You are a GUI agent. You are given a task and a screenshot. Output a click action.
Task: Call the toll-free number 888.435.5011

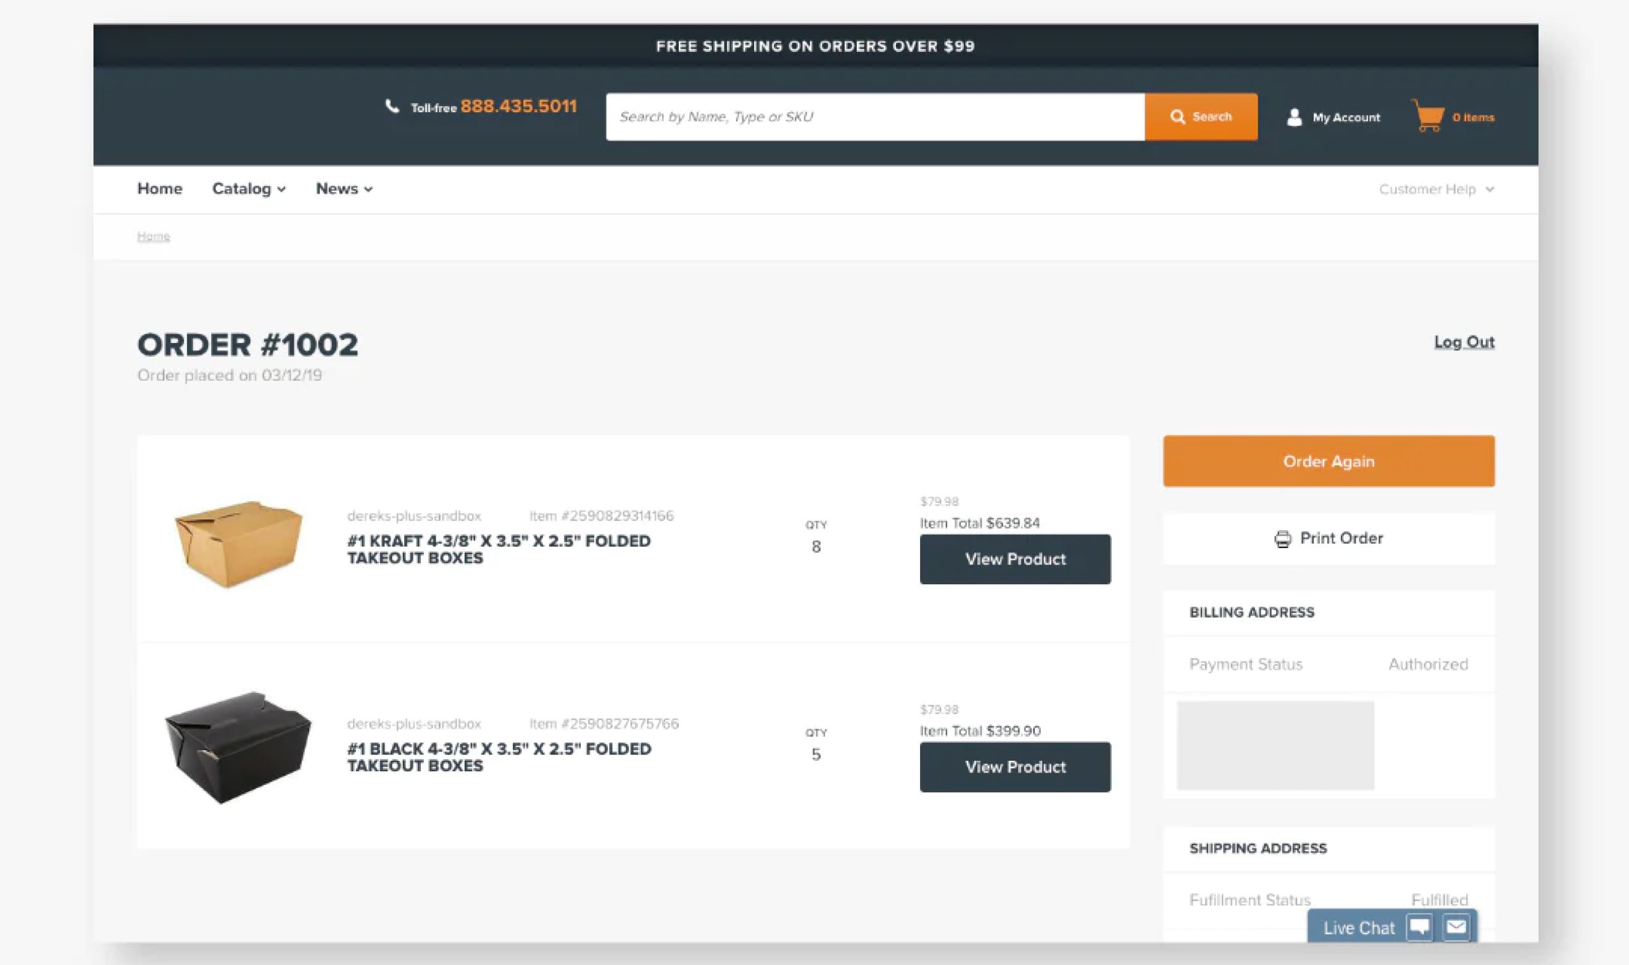[x=518, y=106]
